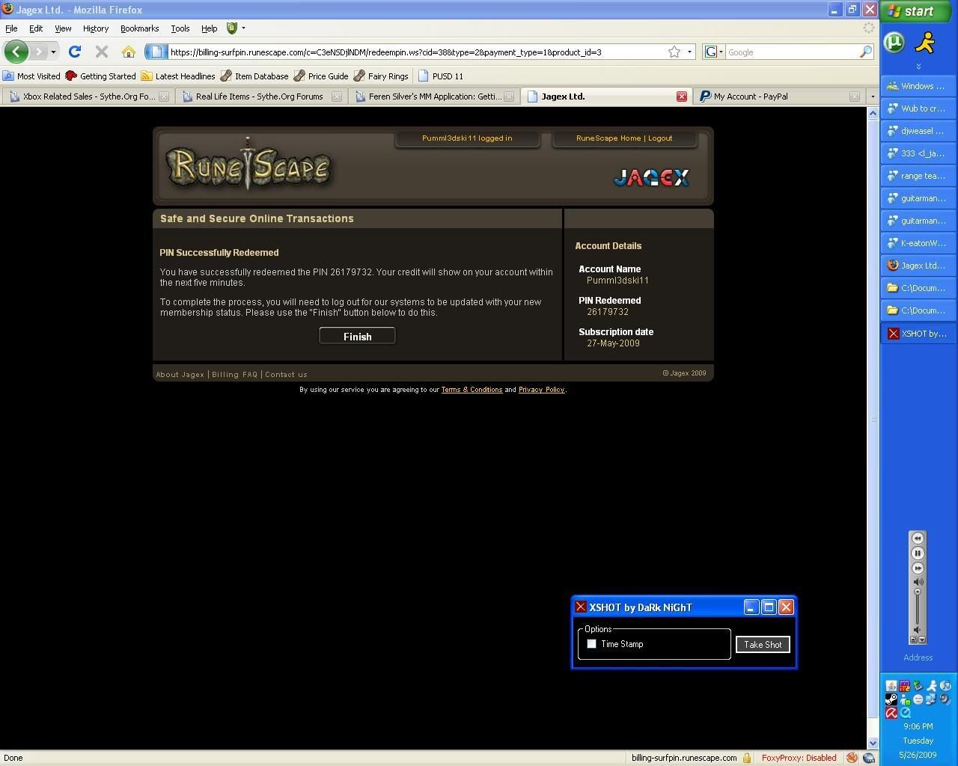This screenshot has height=766, width=958.
Task: Click the AIM running man tray icon
Action: click(x=932, y=686)
